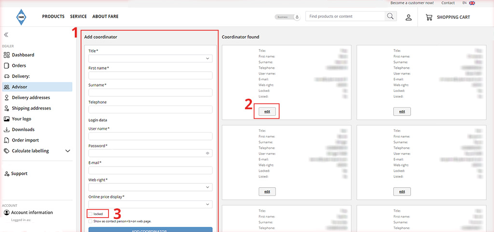
Task: Click the Support icon in sidebar
Action: tap(7, 174)
